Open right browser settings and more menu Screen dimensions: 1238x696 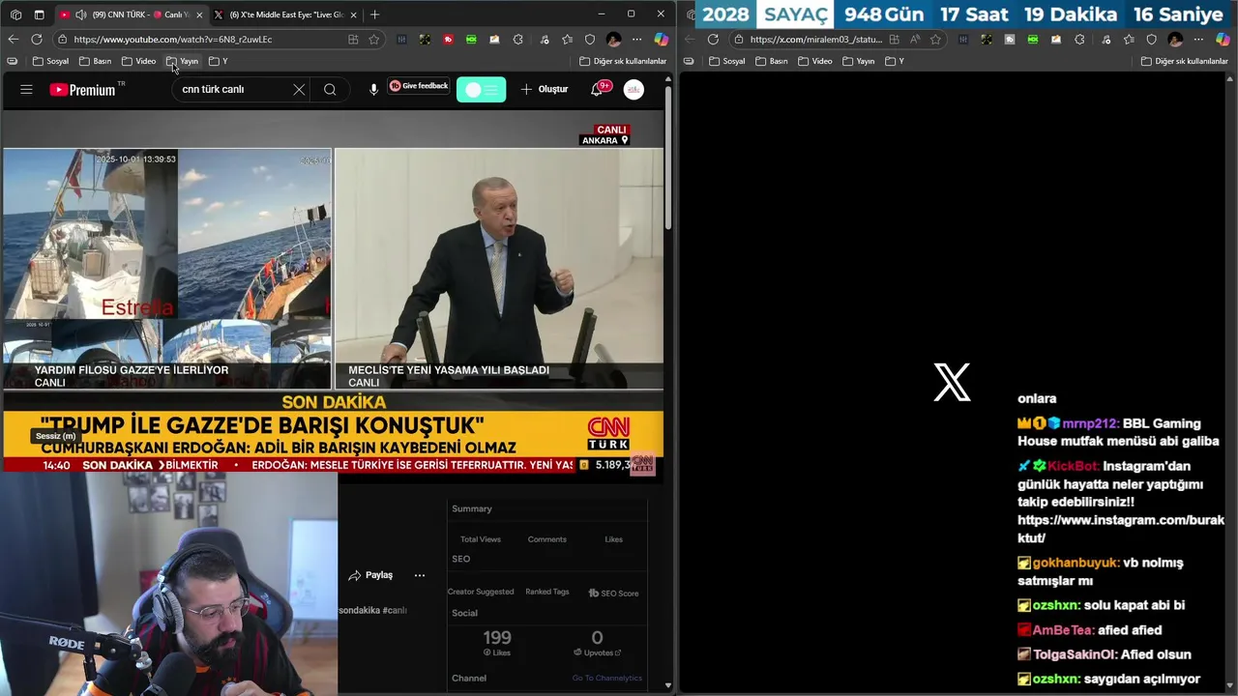1198,40
